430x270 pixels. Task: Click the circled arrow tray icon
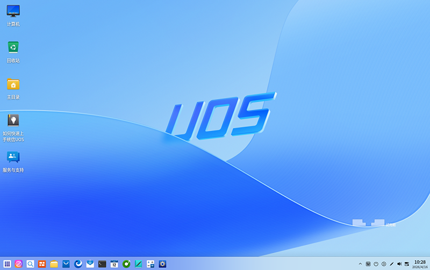(x=384, y=264)
